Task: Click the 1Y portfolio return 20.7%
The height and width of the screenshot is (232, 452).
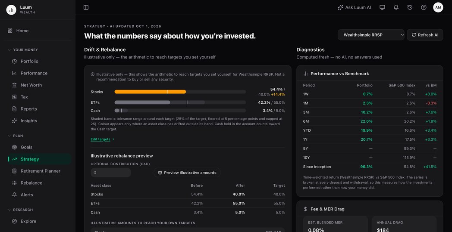Action: (x=366, y=139)
